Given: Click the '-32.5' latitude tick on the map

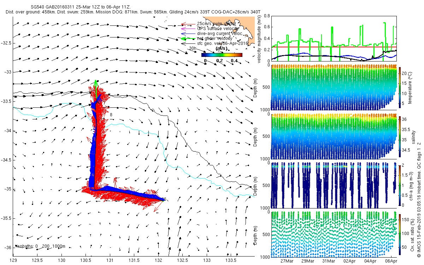Looking at the screenshot, I should pos(6,43).
